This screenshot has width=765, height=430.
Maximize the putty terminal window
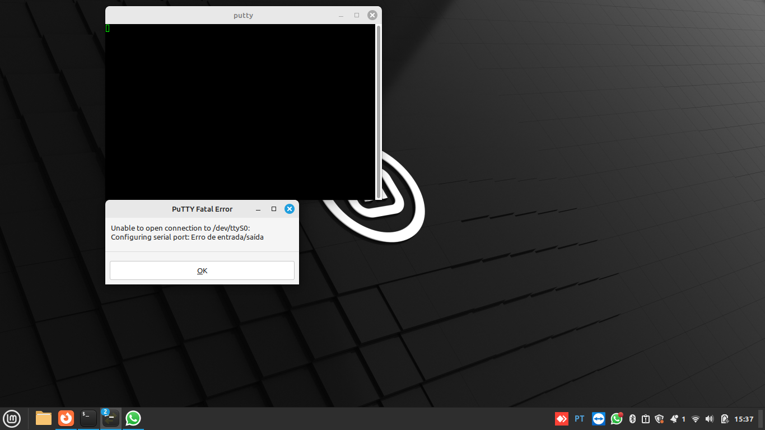[357, 15]
